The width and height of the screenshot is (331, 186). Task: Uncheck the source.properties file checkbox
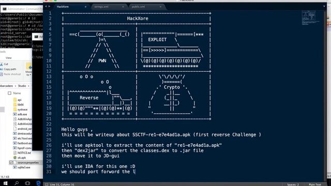[11, 163]
